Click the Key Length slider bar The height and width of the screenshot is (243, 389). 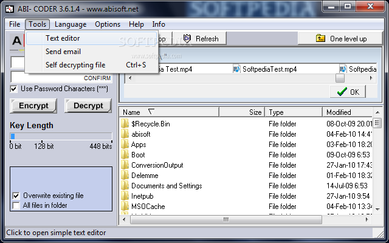(x=61, y=136)
